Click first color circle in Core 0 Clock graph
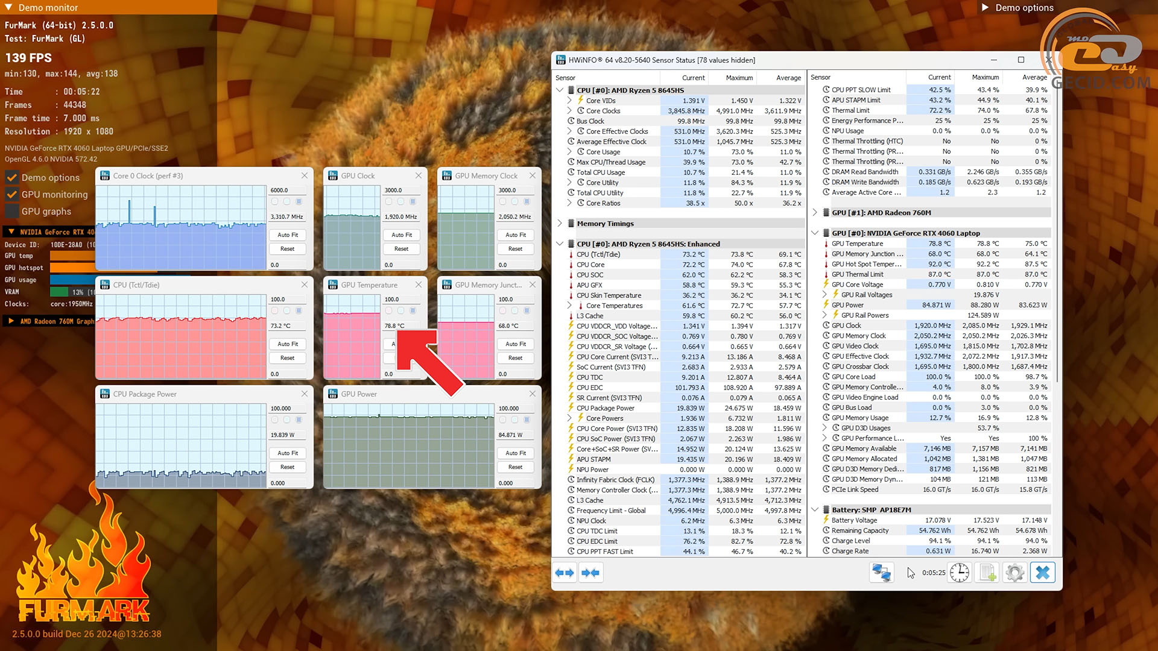This screenshot has height=651, width=1158. tap(275, 201)
